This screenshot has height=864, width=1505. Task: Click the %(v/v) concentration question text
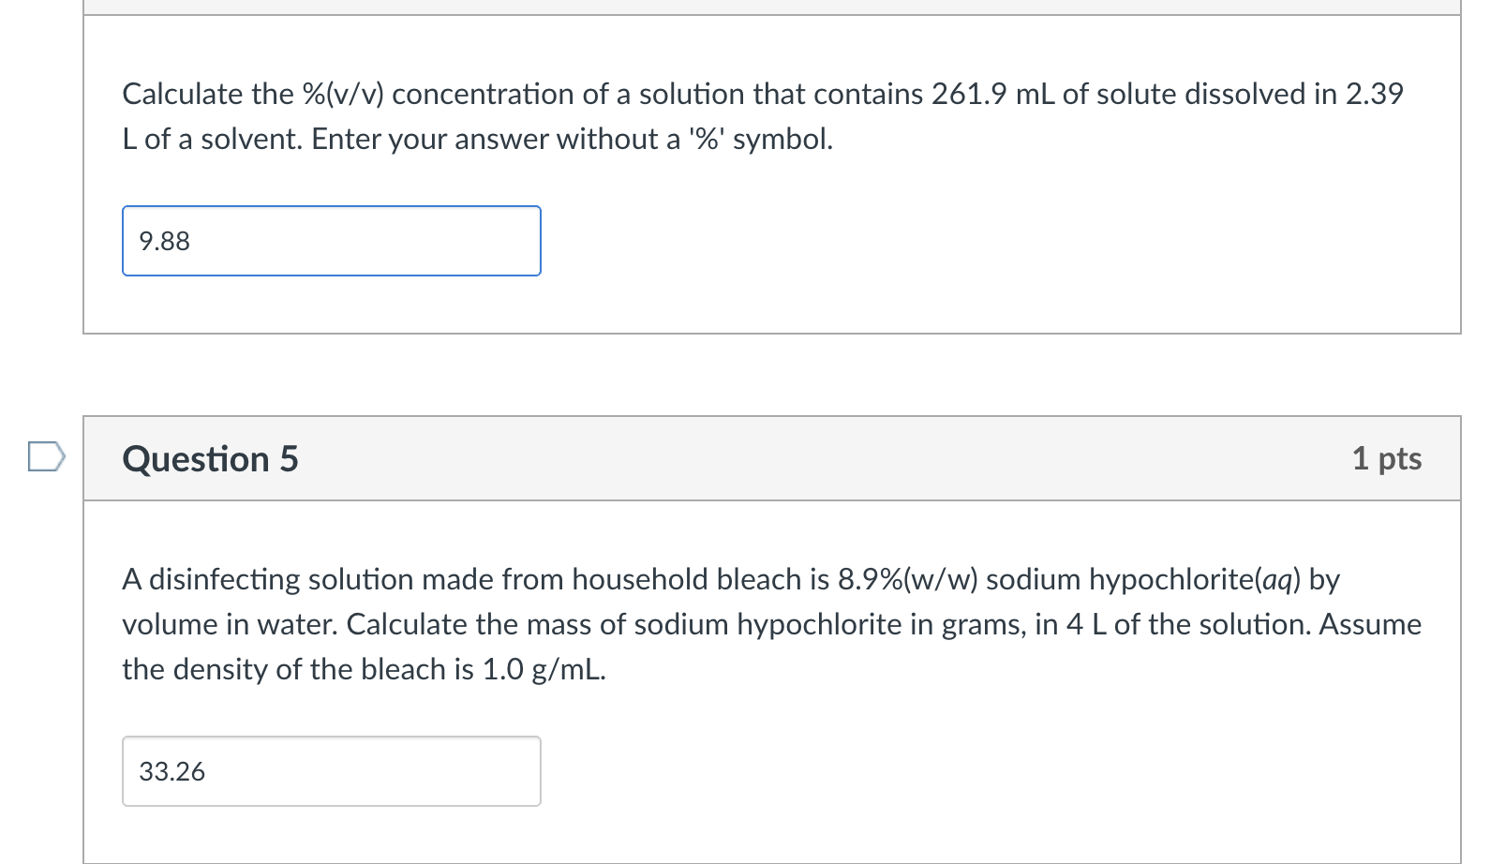(x=763, y=116)
